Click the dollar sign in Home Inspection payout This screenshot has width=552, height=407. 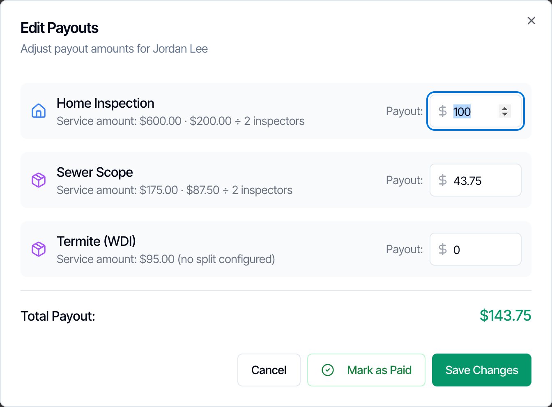(442, 111)
